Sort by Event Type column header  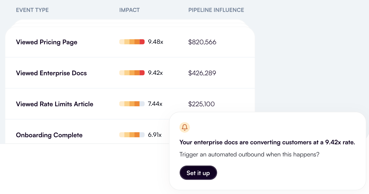coord(32,10)
